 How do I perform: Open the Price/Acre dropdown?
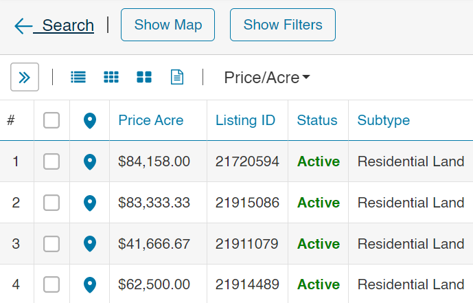click(267, 78)
